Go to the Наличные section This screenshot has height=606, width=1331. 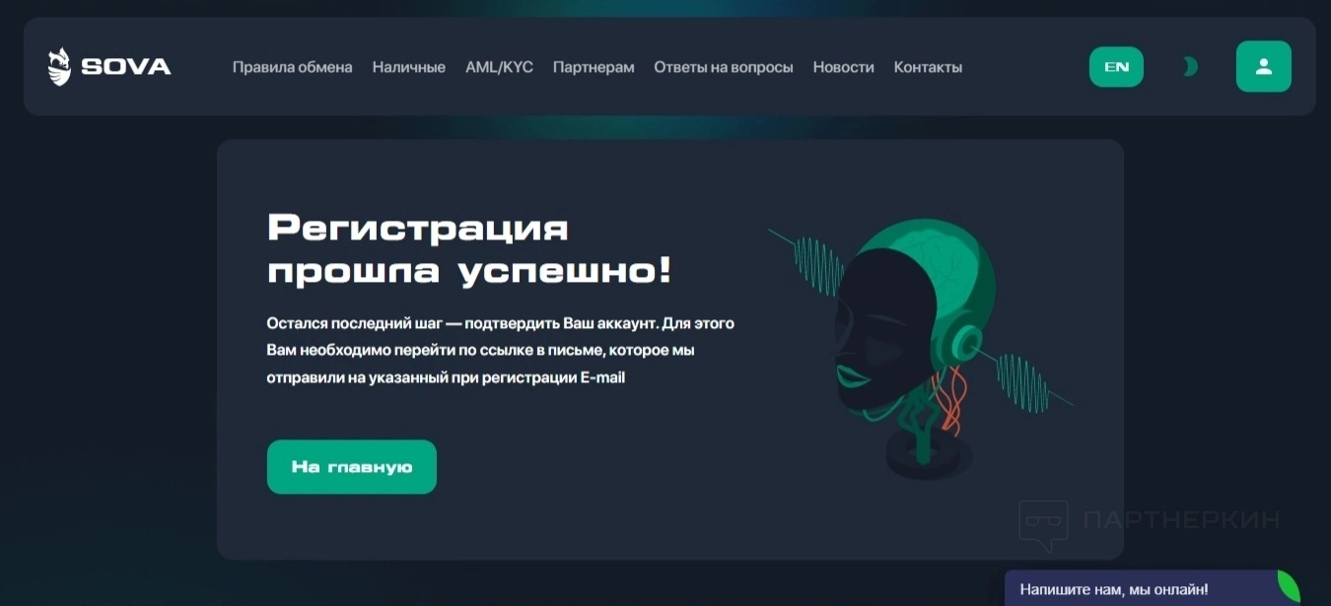409,67
